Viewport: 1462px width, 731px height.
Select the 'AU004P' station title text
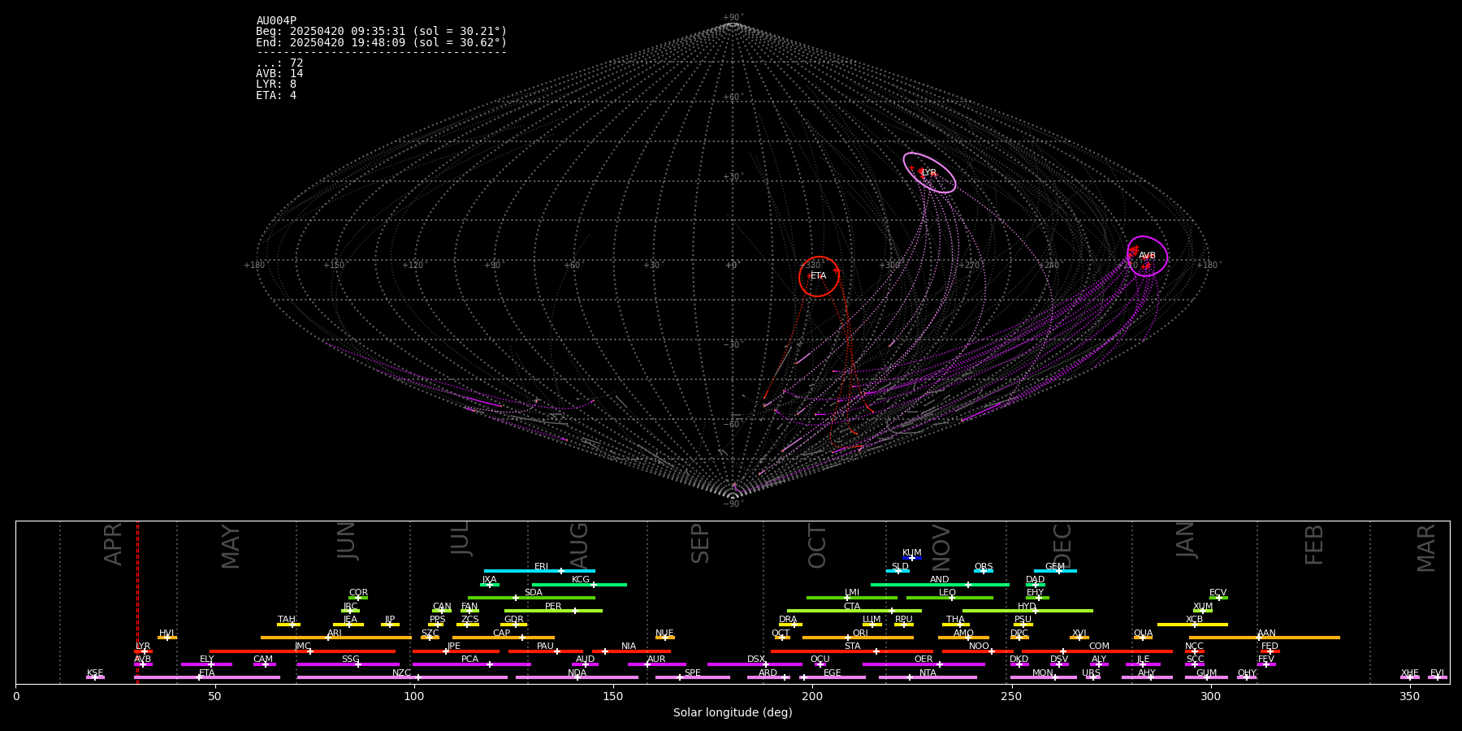click(x=276, y=20)
